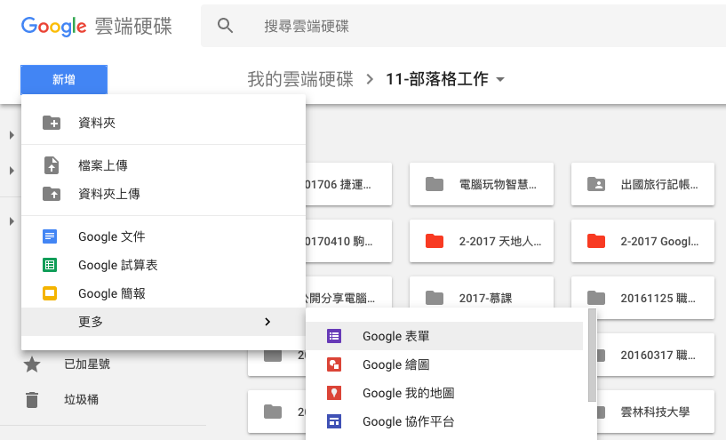Click the trash can icon
Image resolution: width=726 pixels, height=440 pixels.
click(x=32, y=400)
